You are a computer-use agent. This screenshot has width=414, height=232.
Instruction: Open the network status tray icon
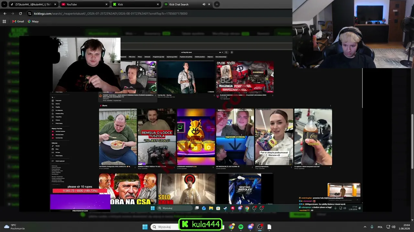coord(388,227)
